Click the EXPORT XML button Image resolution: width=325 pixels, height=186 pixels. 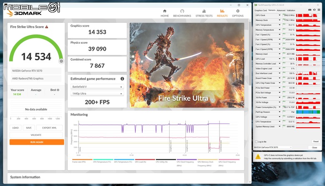tap(49, 128)
